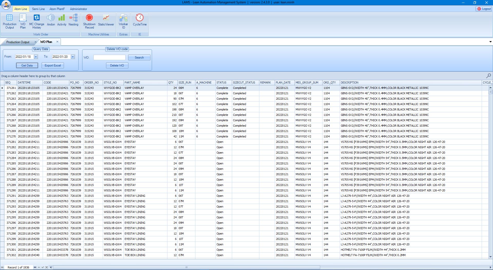The image size is (493, 270).
Task: Switch to the Production Output document tab
Action: coord(18,42)
